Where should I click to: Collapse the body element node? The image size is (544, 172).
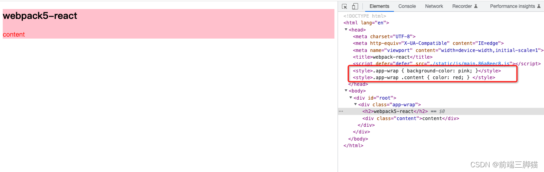pyautogui.click(x=346, y=91)
